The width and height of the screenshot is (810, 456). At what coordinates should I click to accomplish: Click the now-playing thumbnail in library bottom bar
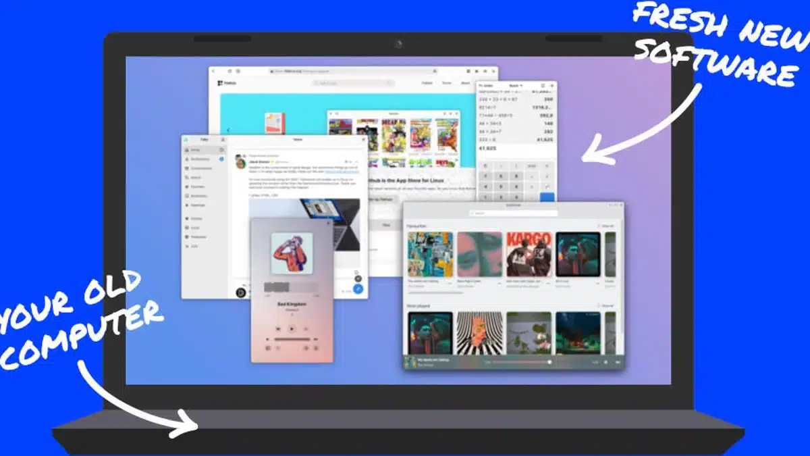coord(409,362)
